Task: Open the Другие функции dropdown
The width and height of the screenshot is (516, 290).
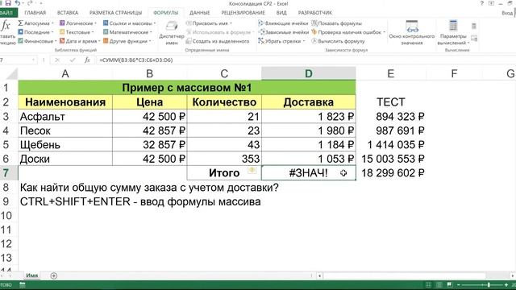Action: [127, 41]
